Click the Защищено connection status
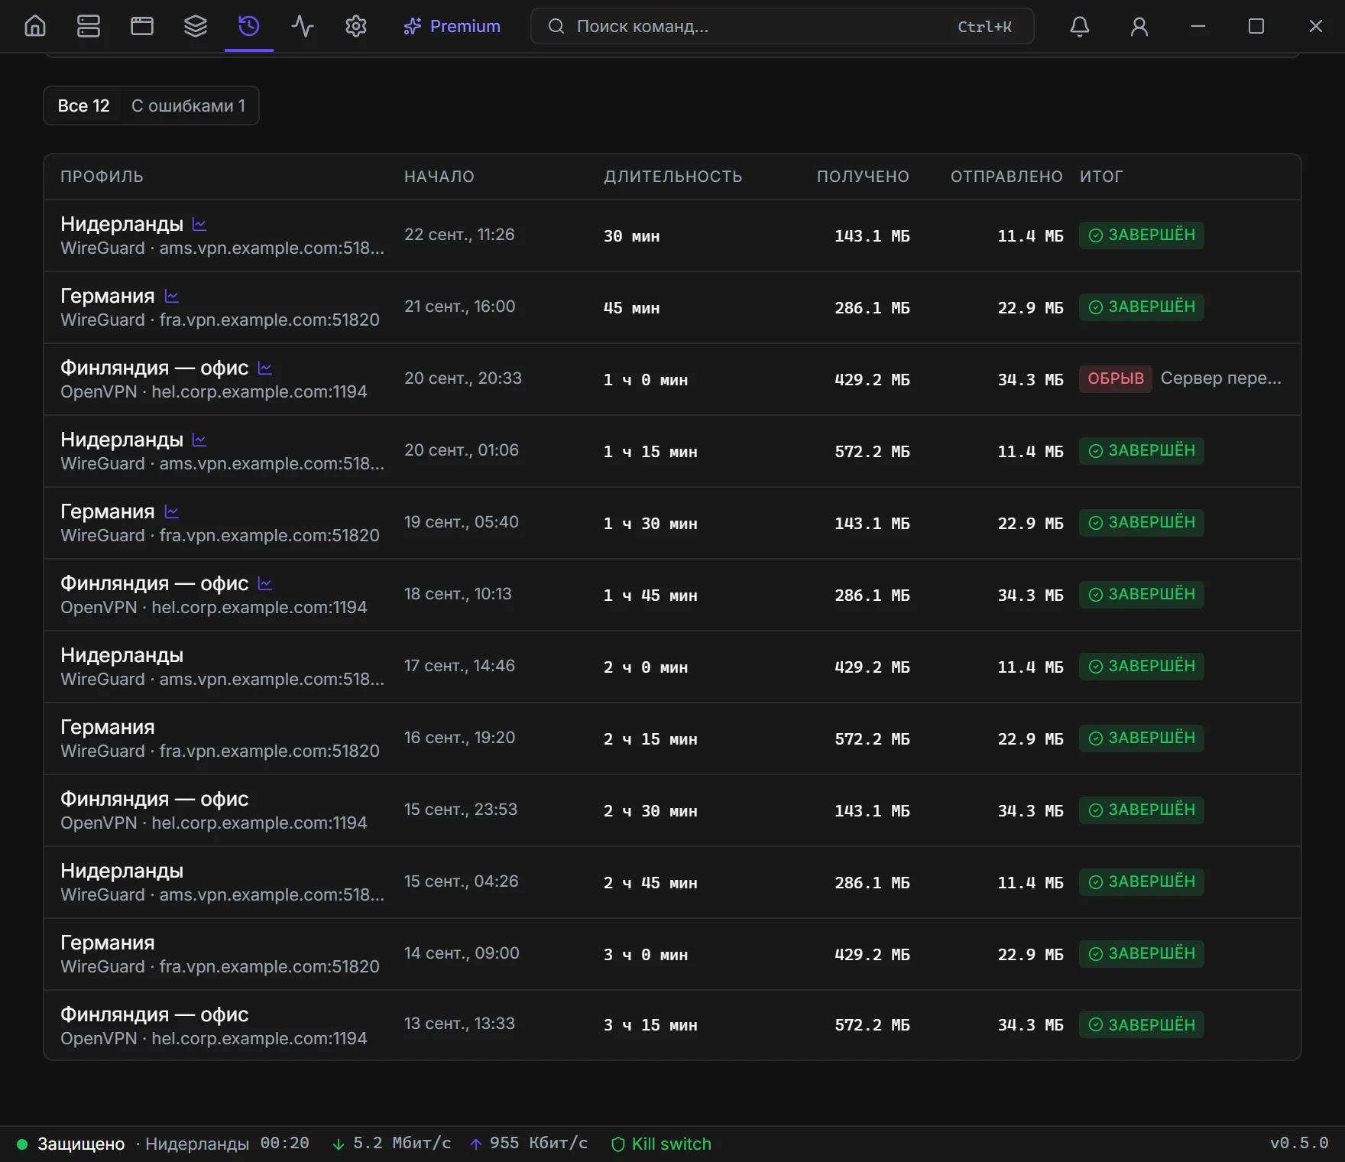 [71, 1144]
